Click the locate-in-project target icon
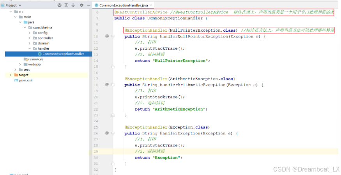Image resolution: width=341 pixels, height=175 pixels. click(59, 5)
